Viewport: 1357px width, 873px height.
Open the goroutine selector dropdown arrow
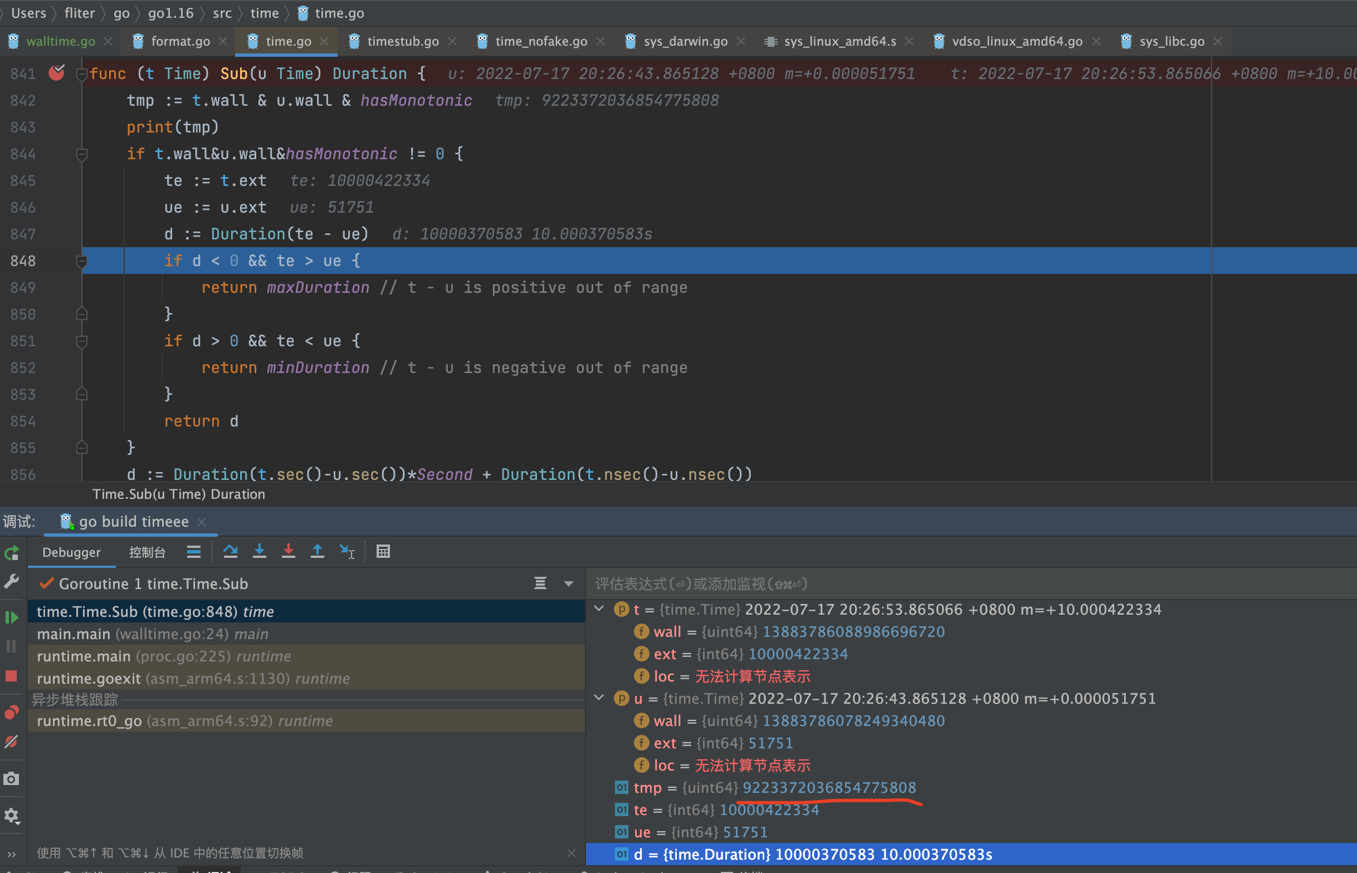(x=568, y=583)
